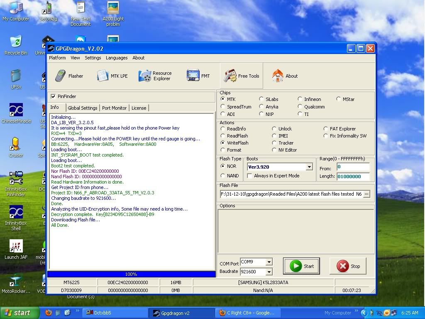
Task: Select the MStar chip option
Action: click(338, 99)
